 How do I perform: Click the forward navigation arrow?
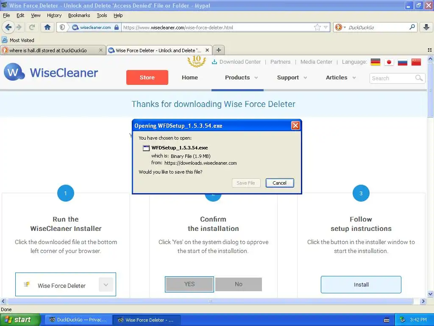19,27
